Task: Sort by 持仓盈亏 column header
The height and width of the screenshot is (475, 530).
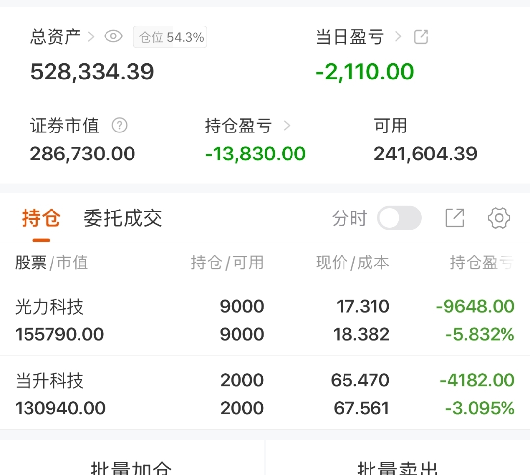Action: [x=481, y=263]
